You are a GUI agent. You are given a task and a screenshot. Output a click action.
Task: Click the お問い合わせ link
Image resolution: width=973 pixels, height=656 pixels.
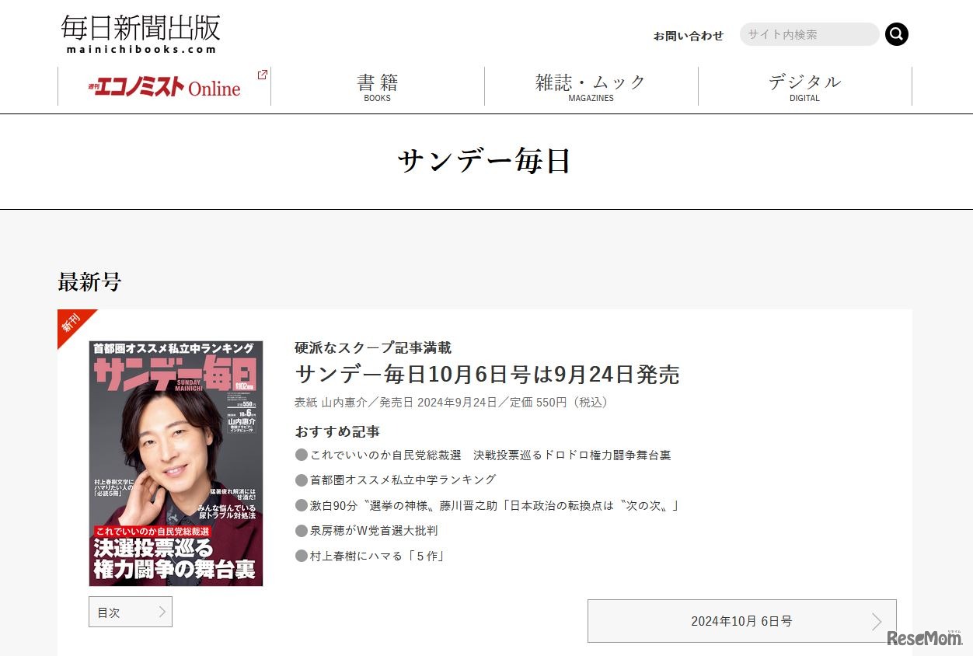click(x=689, y=36)
